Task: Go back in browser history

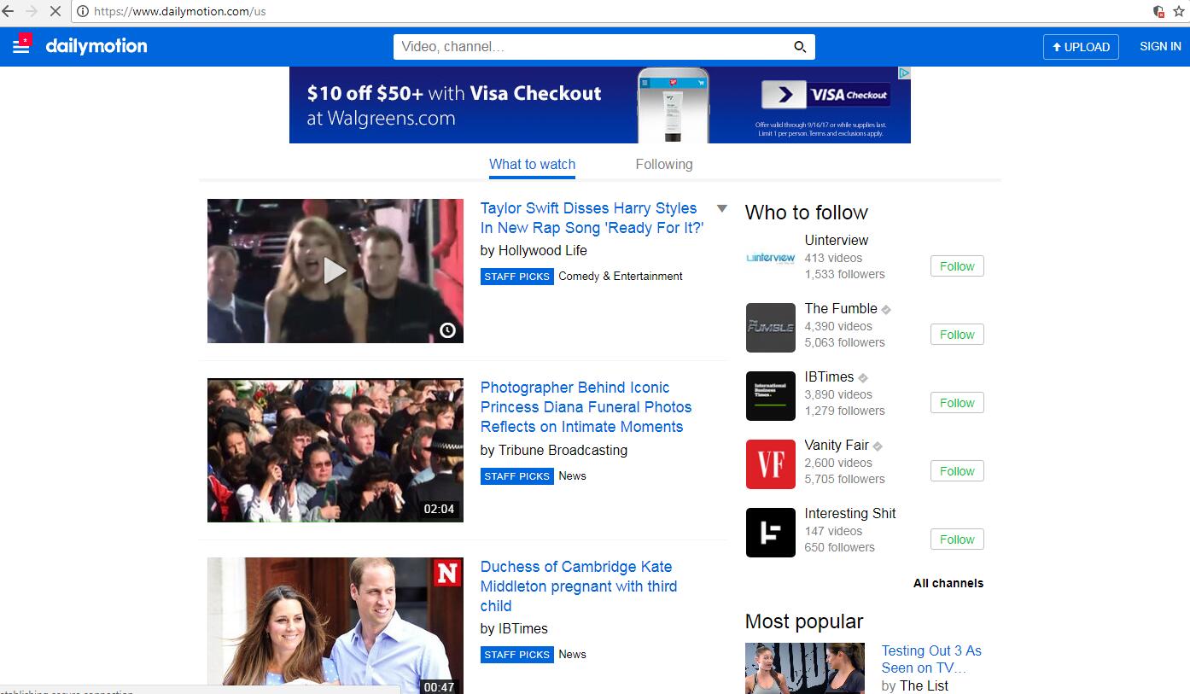Action: 8,11
